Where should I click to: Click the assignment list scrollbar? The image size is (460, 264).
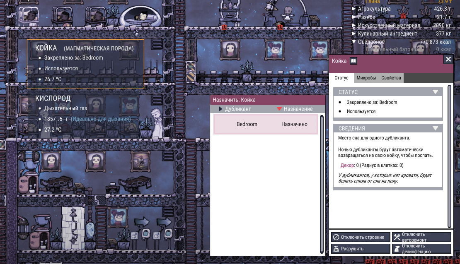(x=322, y=182)
